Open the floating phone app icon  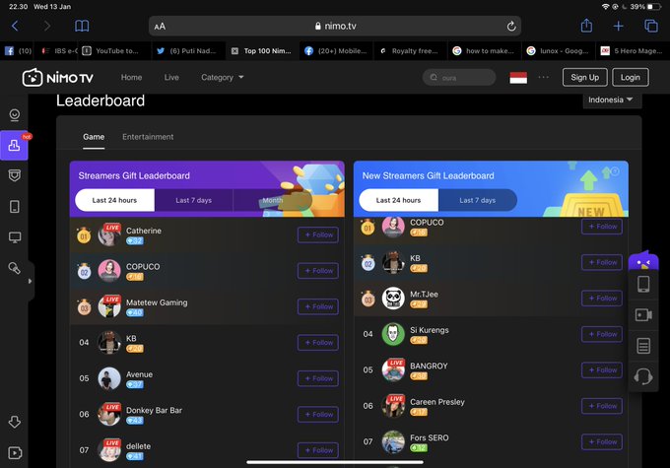(643, 284)
